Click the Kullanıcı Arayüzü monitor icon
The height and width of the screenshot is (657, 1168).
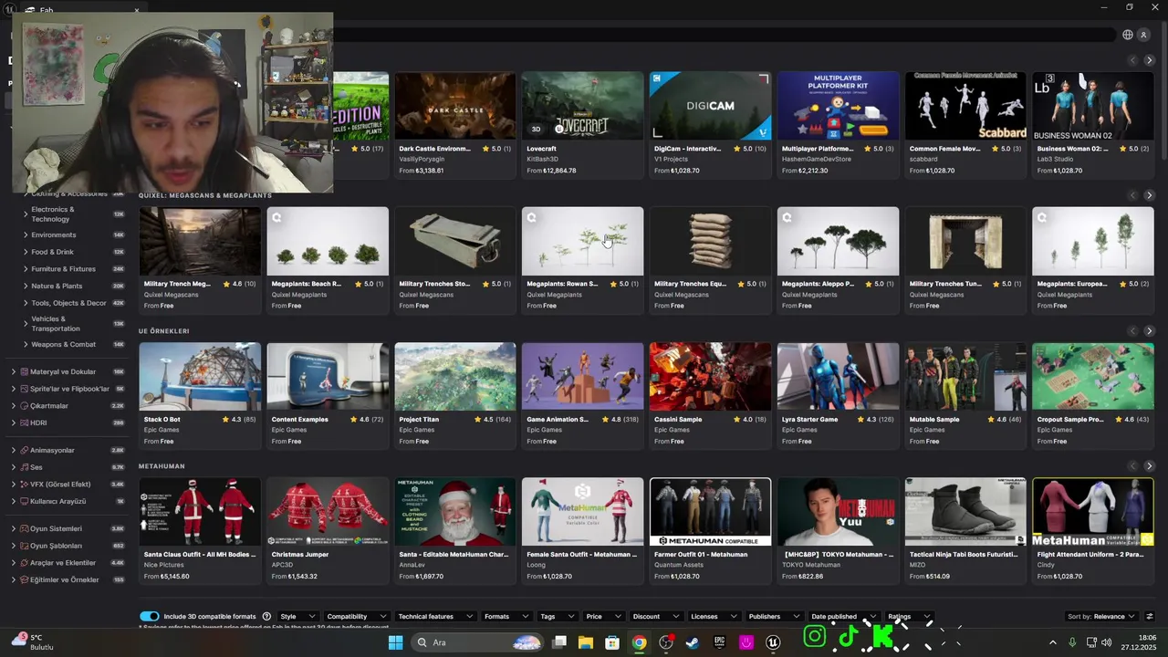[24, 501]
